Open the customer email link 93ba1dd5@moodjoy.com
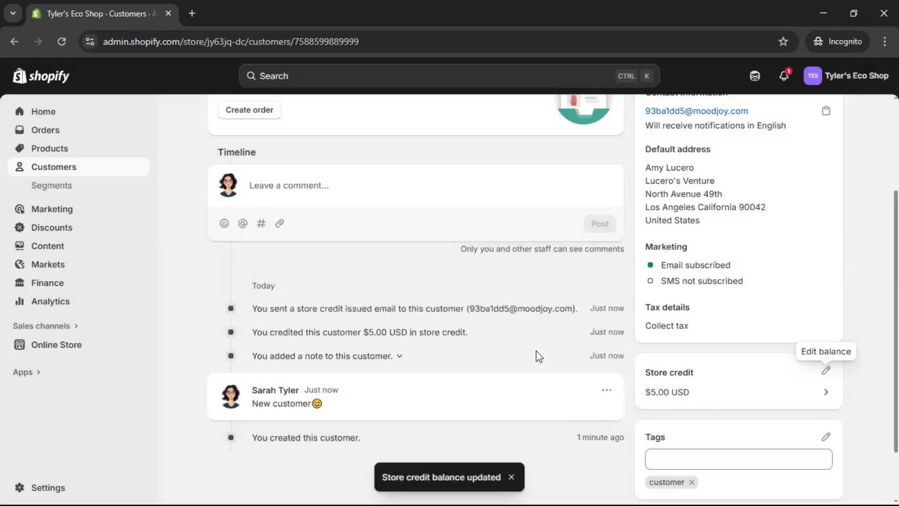 [696, 111]
